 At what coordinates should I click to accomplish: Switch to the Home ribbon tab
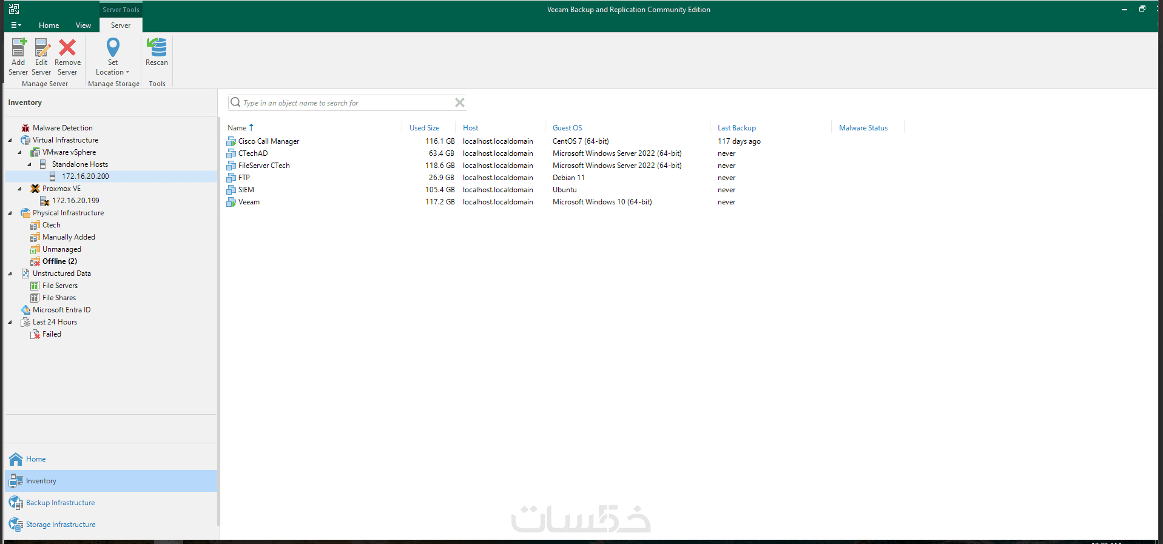[x=49, y=25]
